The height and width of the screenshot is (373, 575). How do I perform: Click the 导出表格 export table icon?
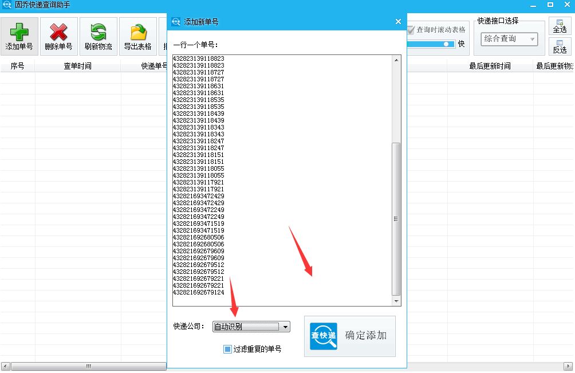pos(137,32)
